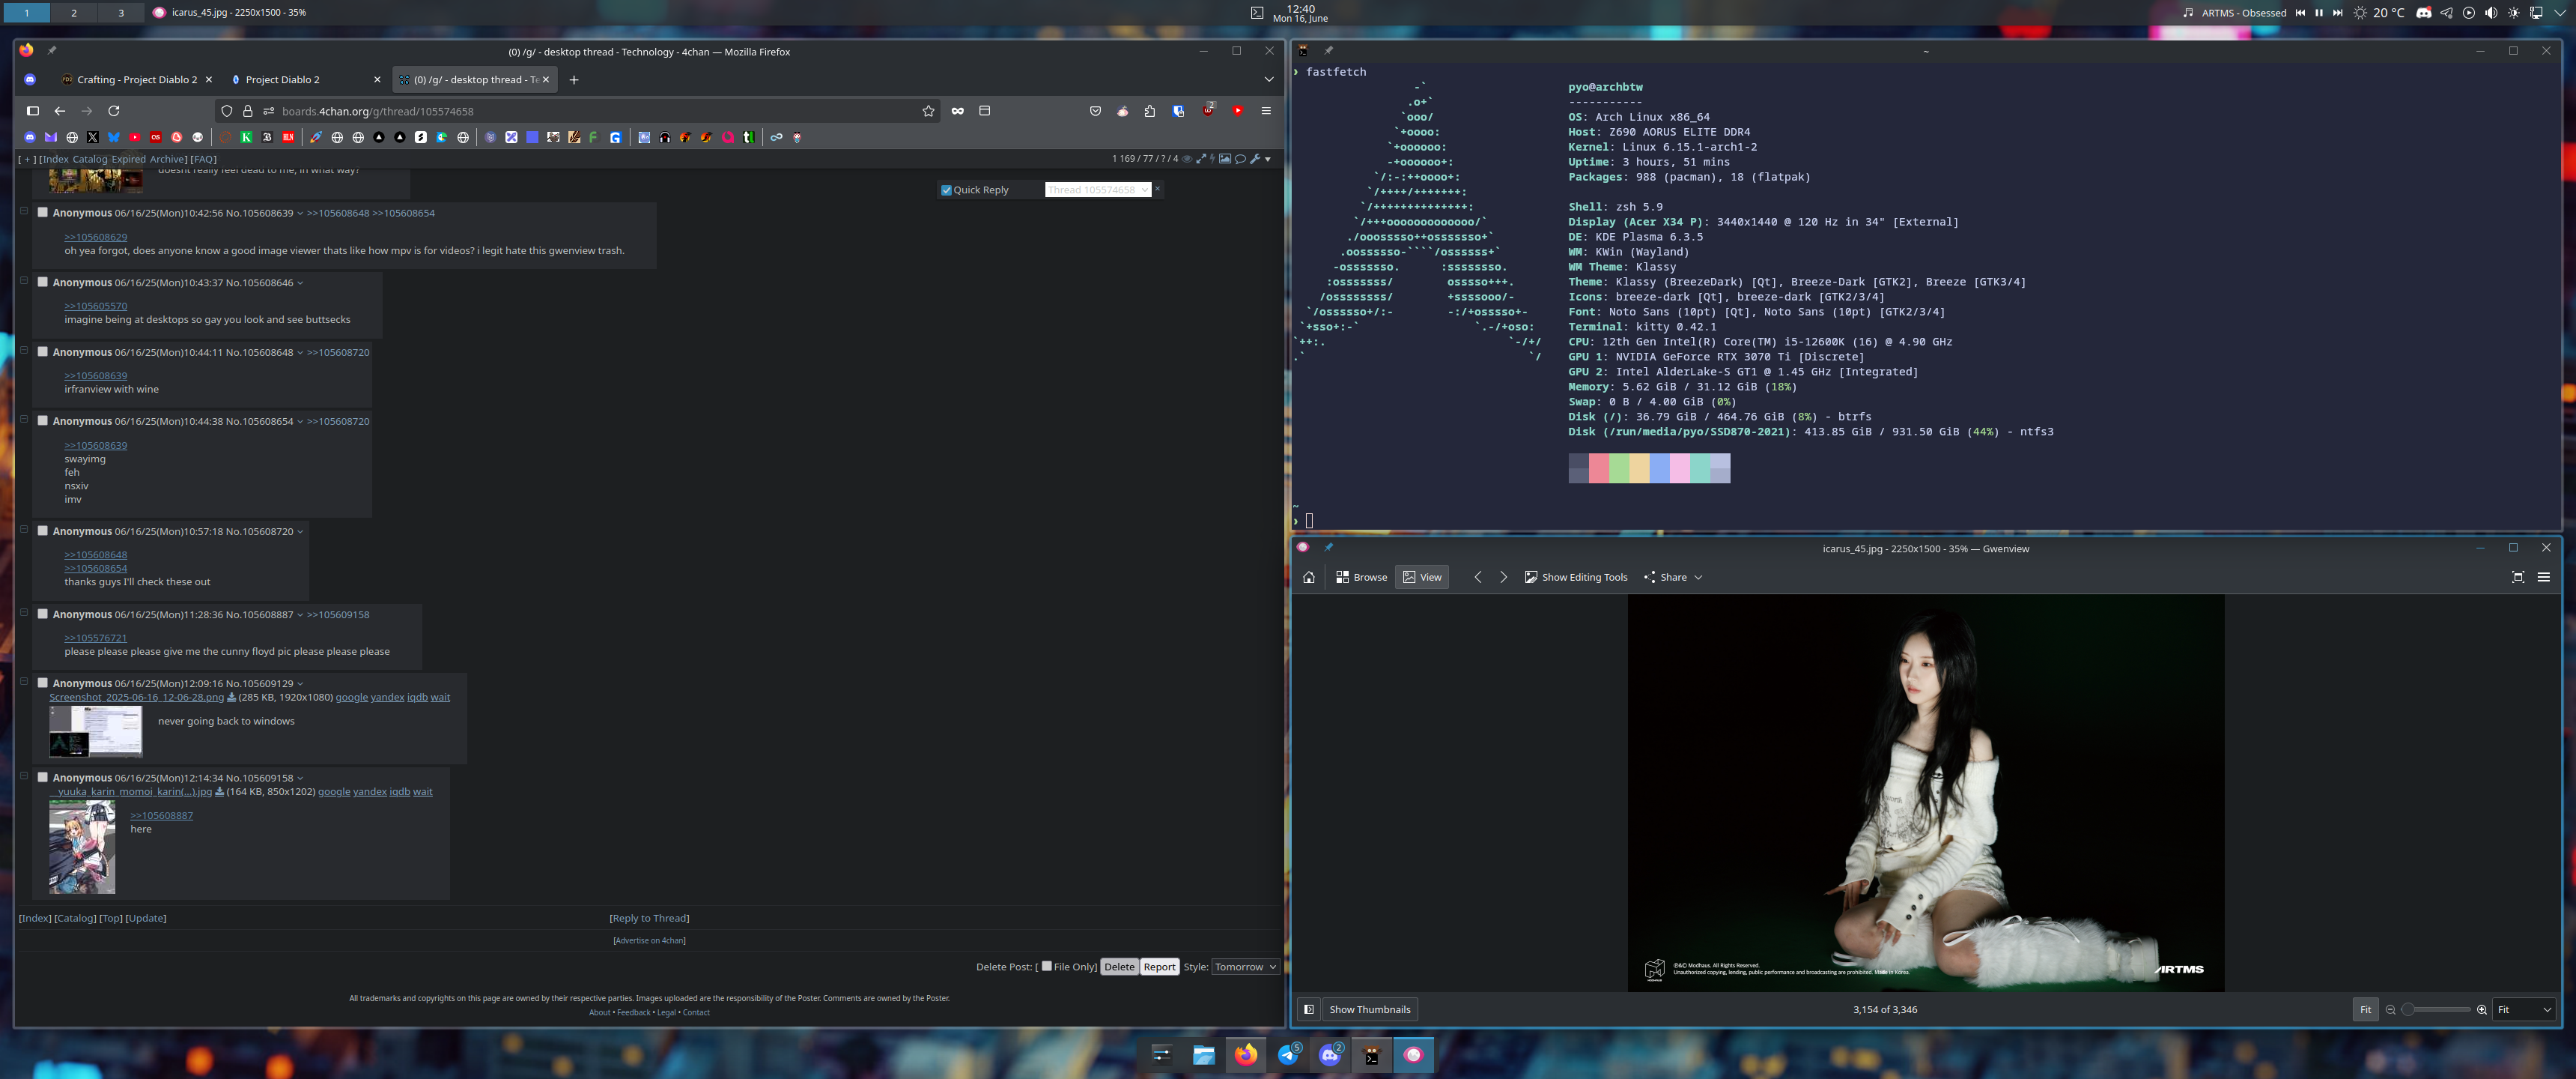Viewport: 2576px width, 1079px height.
Task: Reload the Firefox page
Action: click(114, 111)
